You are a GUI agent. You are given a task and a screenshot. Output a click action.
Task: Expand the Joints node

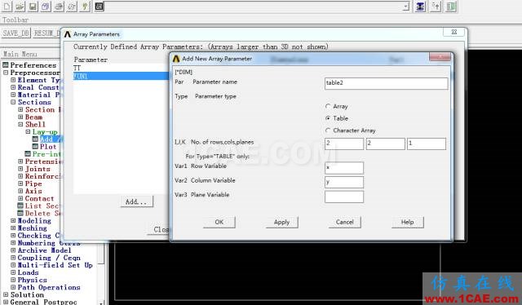(20, 169)
